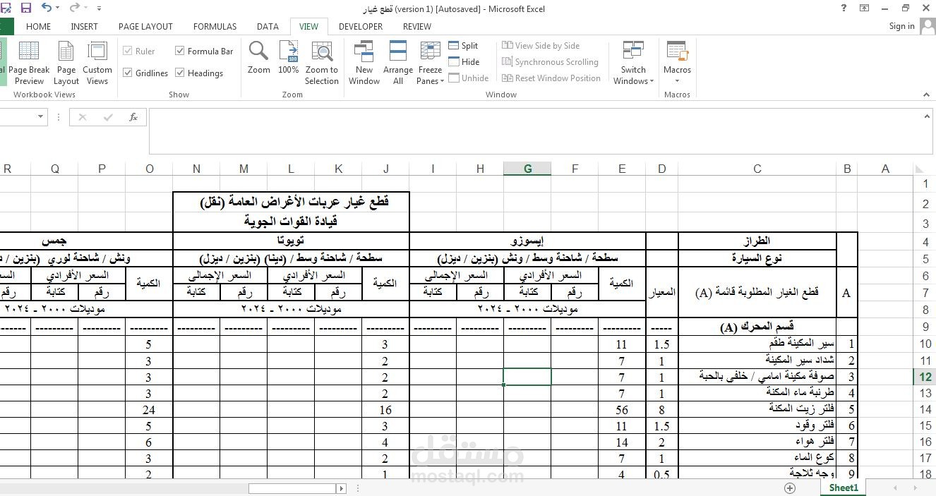Open the Zoom magnifier dialog
The height and width of the screenshot is (496, 936).
(x=259, y=58)
